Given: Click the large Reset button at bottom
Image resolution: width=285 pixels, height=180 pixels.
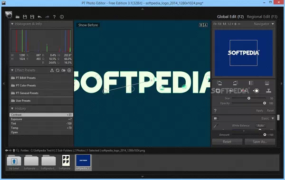Looking at the screenshot, I should [227, 142].
